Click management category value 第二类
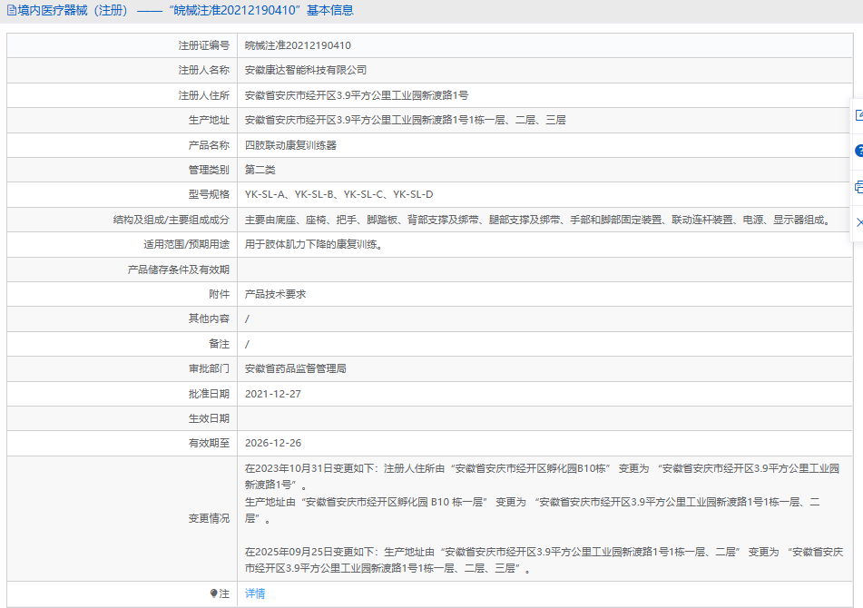Screen dimensions: 863x608 coord(260,170)
